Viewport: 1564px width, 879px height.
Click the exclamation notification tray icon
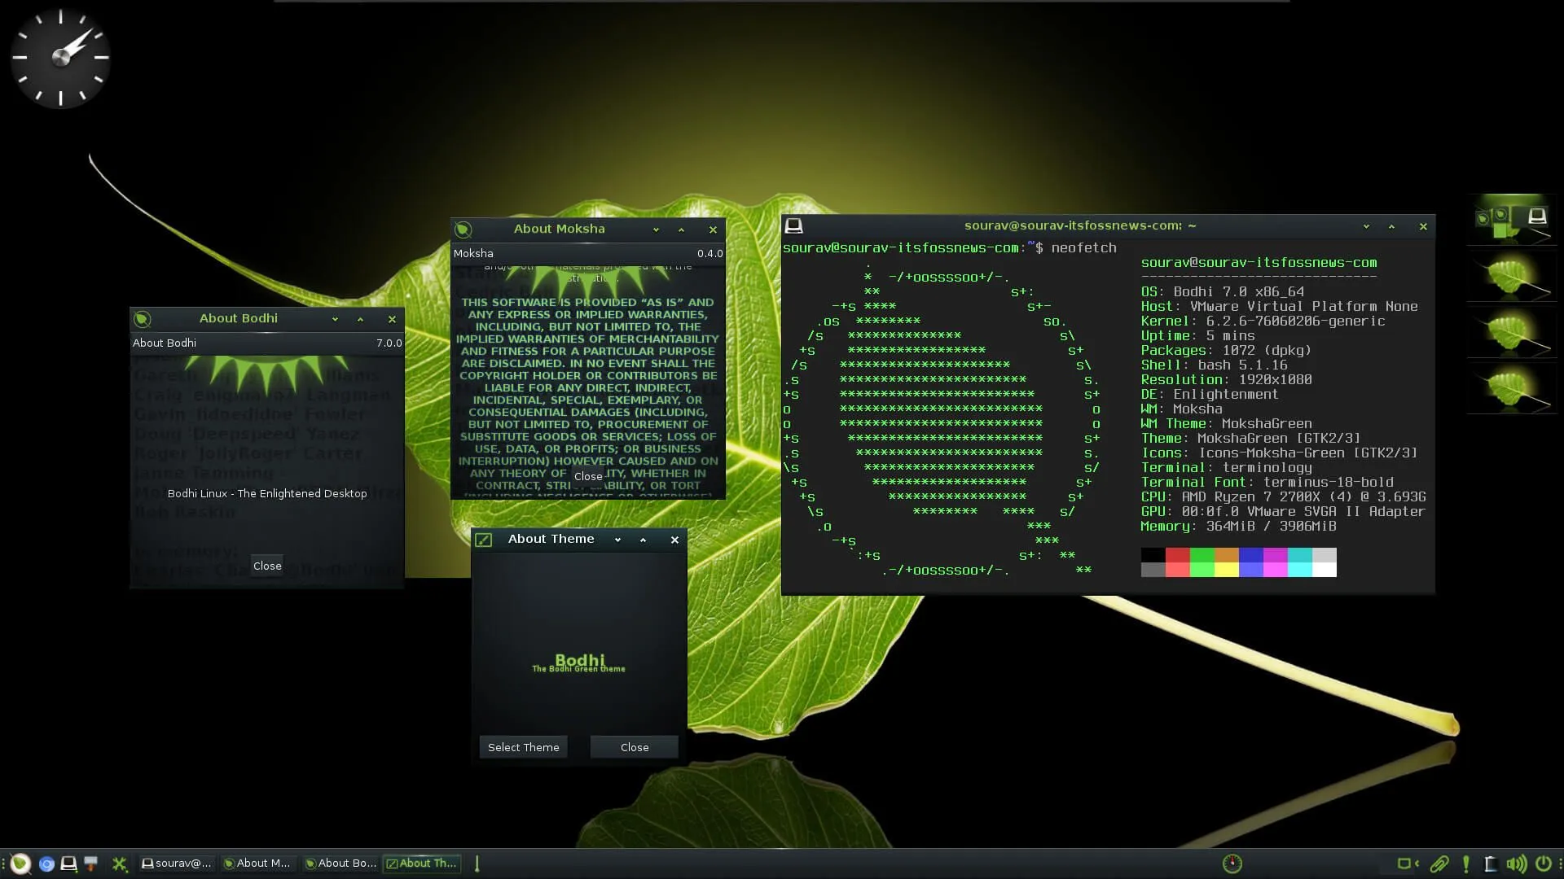1466,864
